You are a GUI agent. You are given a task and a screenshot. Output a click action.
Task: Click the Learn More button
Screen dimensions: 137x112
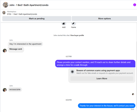click(x=102, y=79)
